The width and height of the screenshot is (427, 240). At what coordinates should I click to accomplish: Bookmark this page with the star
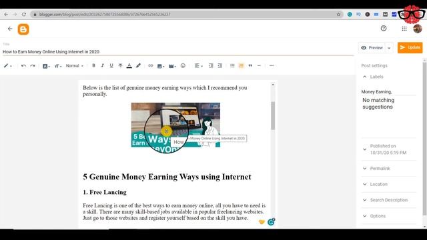(338, 14)
